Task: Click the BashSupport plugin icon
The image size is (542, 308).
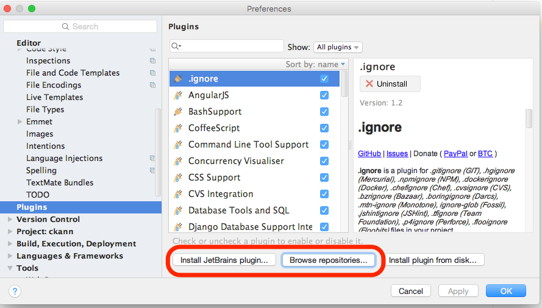Action: (178, 112)
